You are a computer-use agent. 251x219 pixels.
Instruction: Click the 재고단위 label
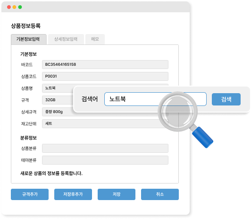pos(29,124)
